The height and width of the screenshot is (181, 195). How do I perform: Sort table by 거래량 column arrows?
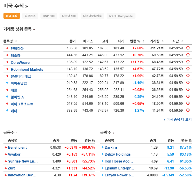pos(163,41)
